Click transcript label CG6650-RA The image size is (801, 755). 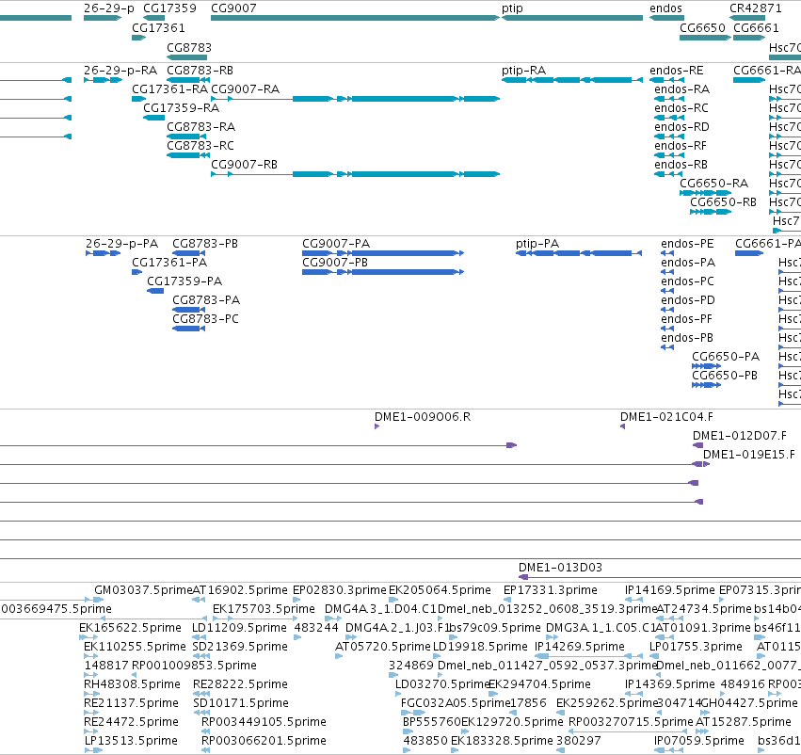714,184
